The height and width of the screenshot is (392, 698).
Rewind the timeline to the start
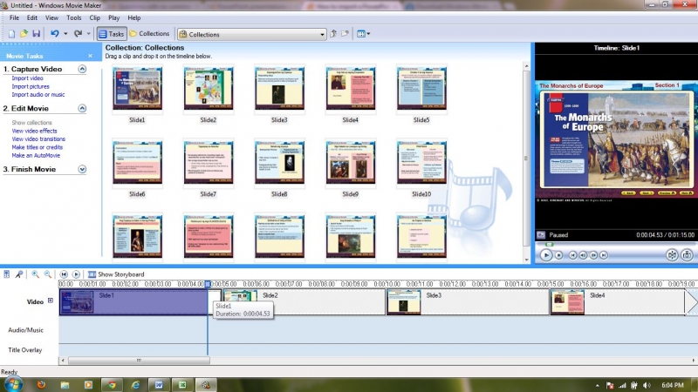64,274
